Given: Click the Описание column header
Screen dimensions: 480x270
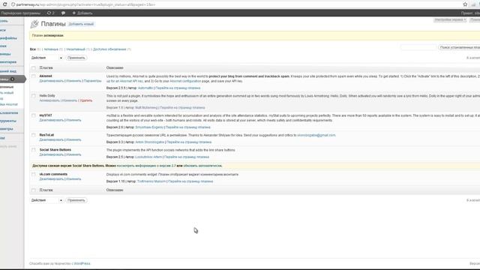Looking at the screenshot, I should (x=115, y=68).
